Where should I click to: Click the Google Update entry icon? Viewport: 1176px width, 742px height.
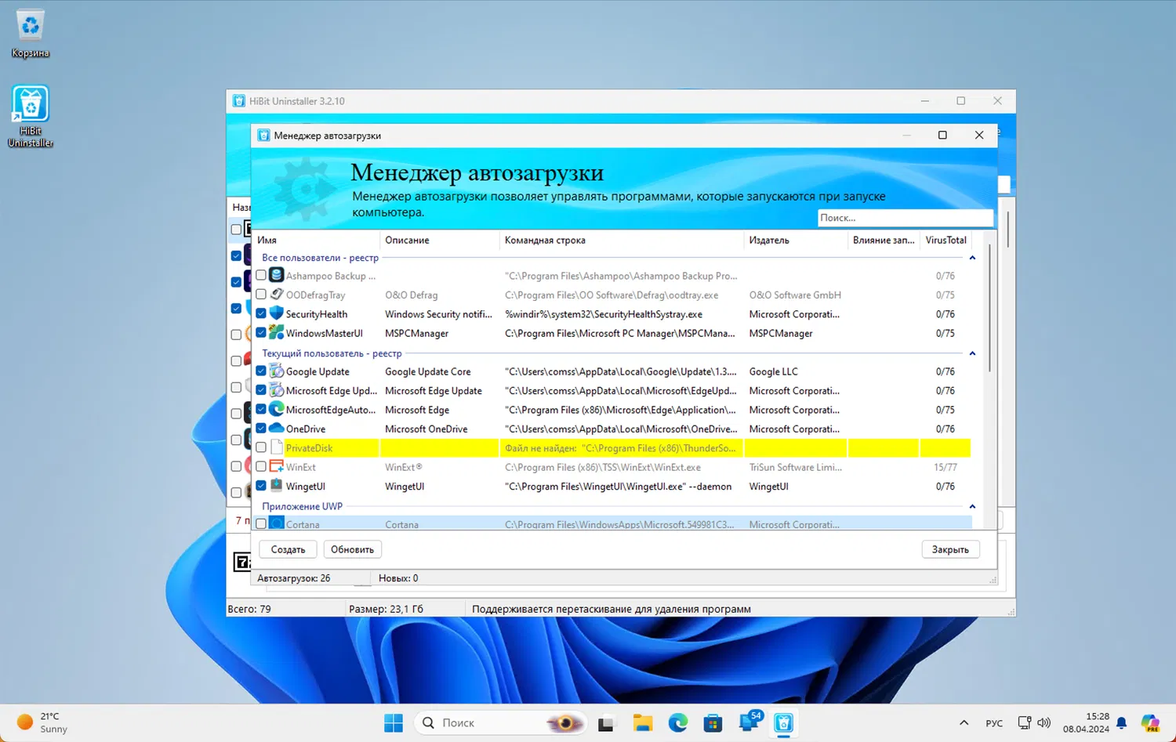(x=276, y=371)
